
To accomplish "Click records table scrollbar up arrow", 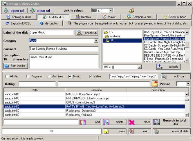I will 187,94.
